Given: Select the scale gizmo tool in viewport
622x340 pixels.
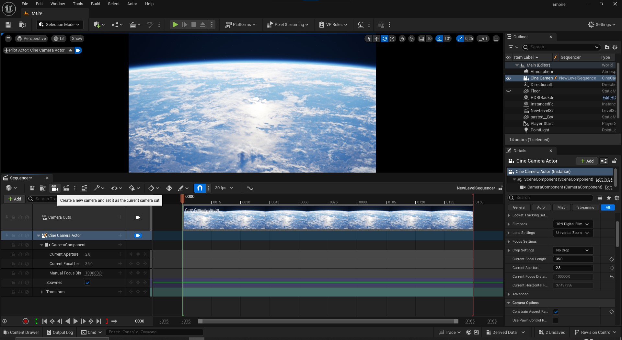Looking at the screenshot, I should [392, 39].
